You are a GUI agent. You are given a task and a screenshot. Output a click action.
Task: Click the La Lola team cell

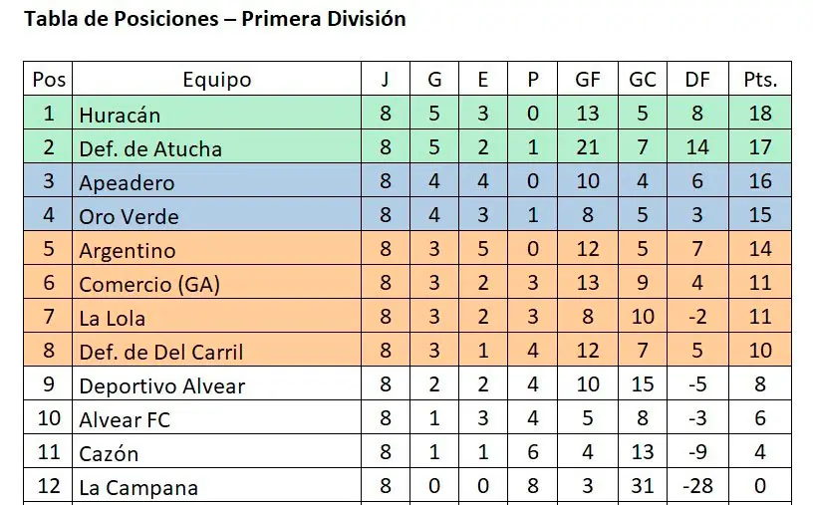[113, 318]
